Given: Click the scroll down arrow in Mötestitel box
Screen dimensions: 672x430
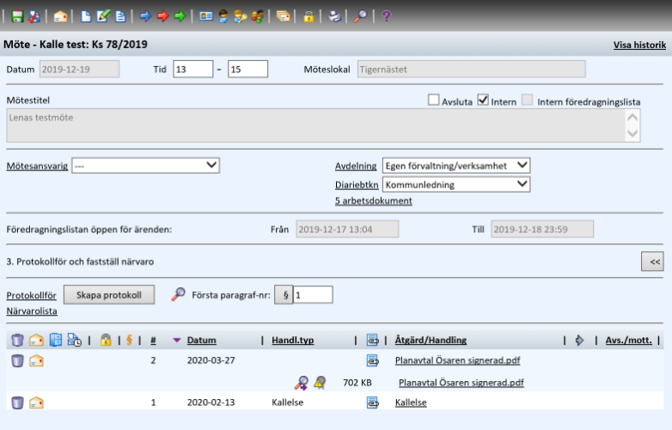Looking at the screenshot, I should pyautogui.click(x=632, y=133).
